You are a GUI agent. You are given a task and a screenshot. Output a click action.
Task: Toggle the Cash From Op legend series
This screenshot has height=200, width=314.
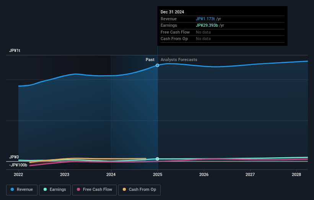139,190
